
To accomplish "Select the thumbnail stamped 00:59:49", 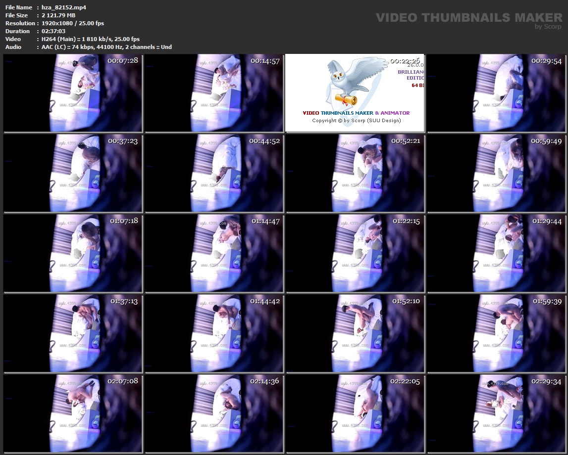I will coord(496,173).
